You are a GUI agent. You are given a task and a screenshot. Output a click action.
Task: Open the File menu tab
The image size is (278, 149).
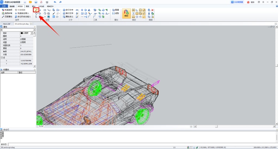pyautogui.click(x=4, y=6)
